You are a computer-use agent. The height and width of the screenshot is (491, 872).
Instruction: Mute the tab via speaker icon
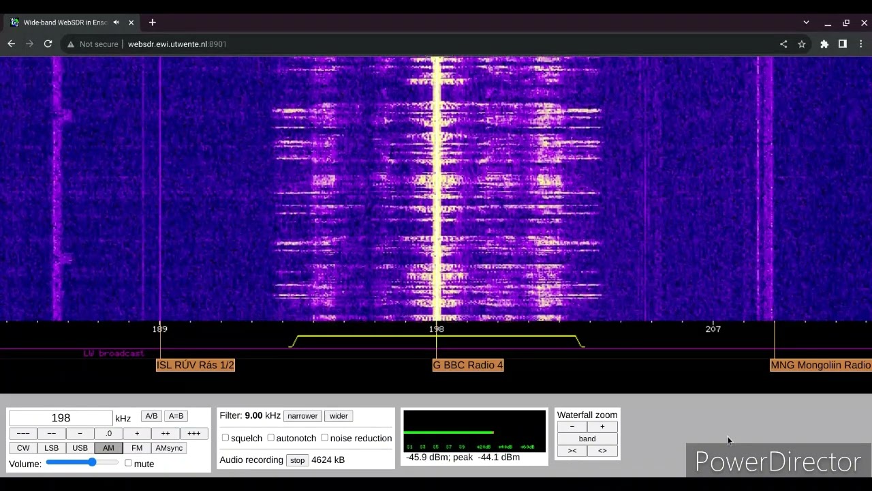[116, 23]
